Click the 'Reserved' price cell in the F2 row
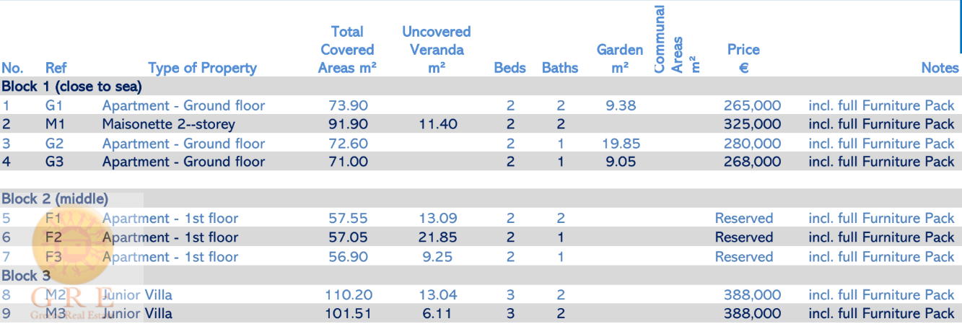 (744, 237)
